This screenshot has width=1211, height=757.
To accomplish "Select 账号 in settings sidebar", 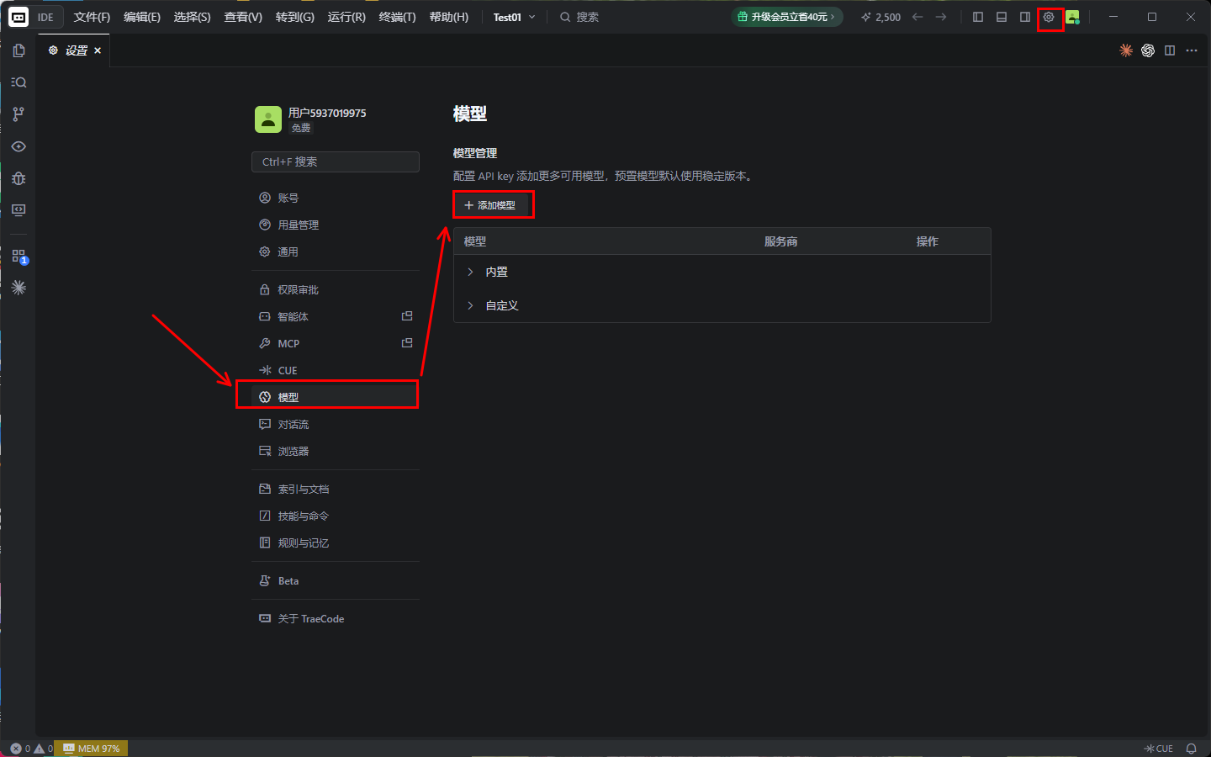I will click(x=336, y=198).
